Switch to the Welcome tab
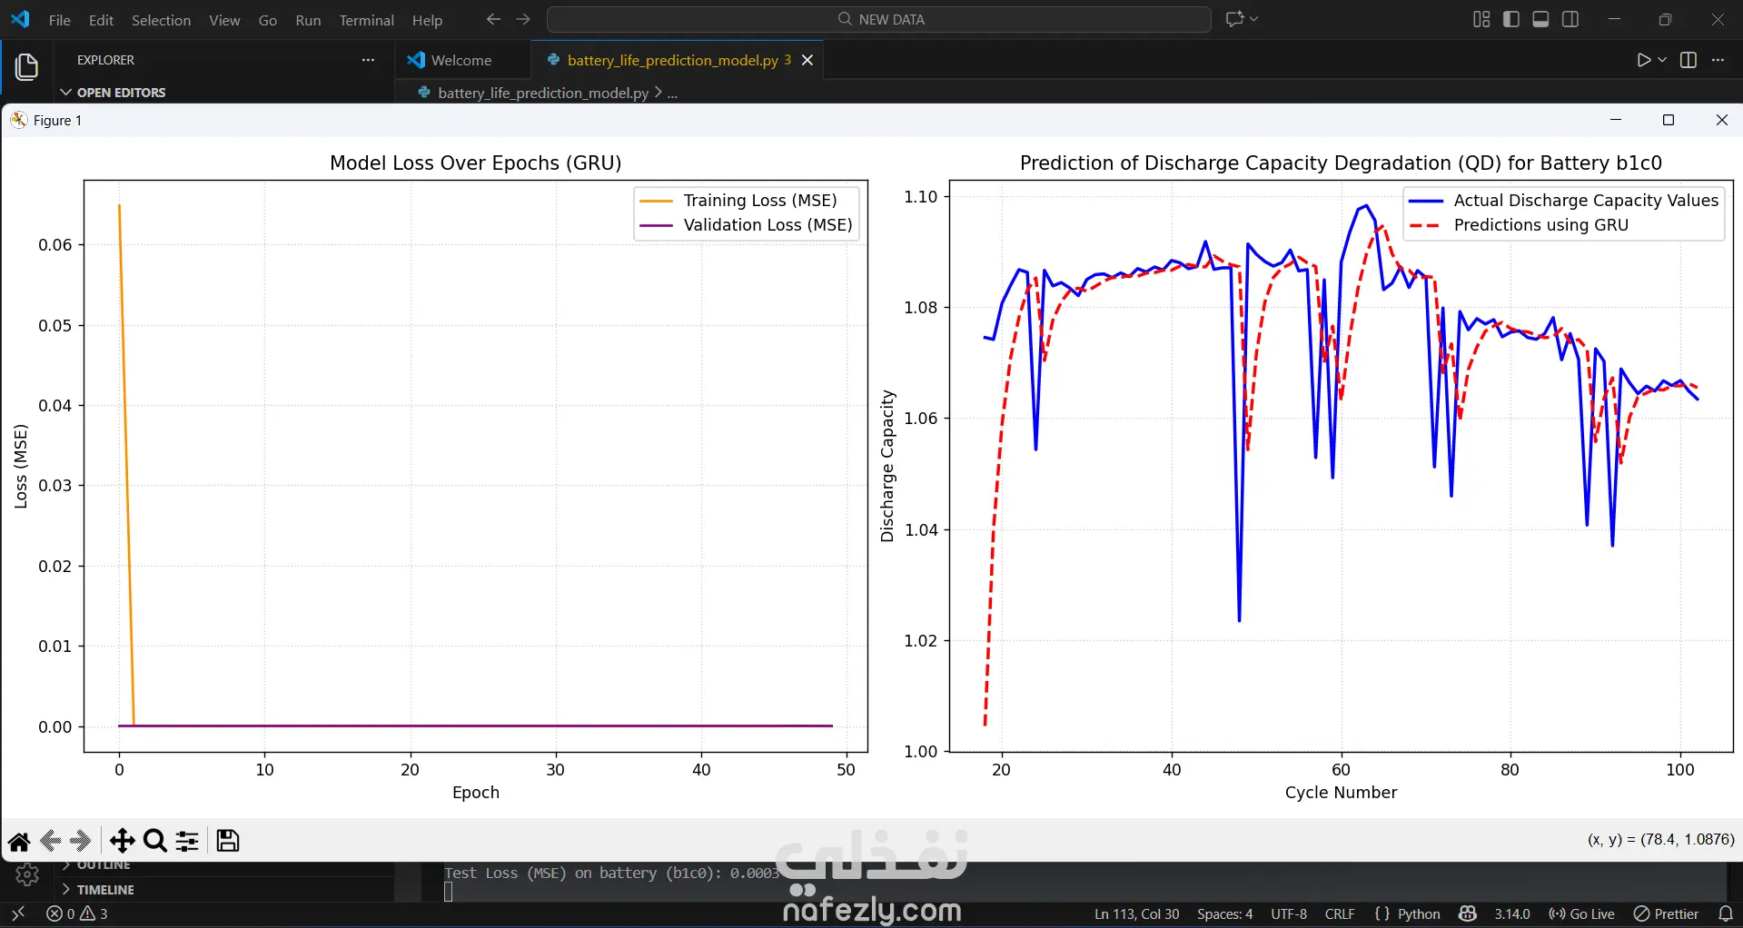 462,60
